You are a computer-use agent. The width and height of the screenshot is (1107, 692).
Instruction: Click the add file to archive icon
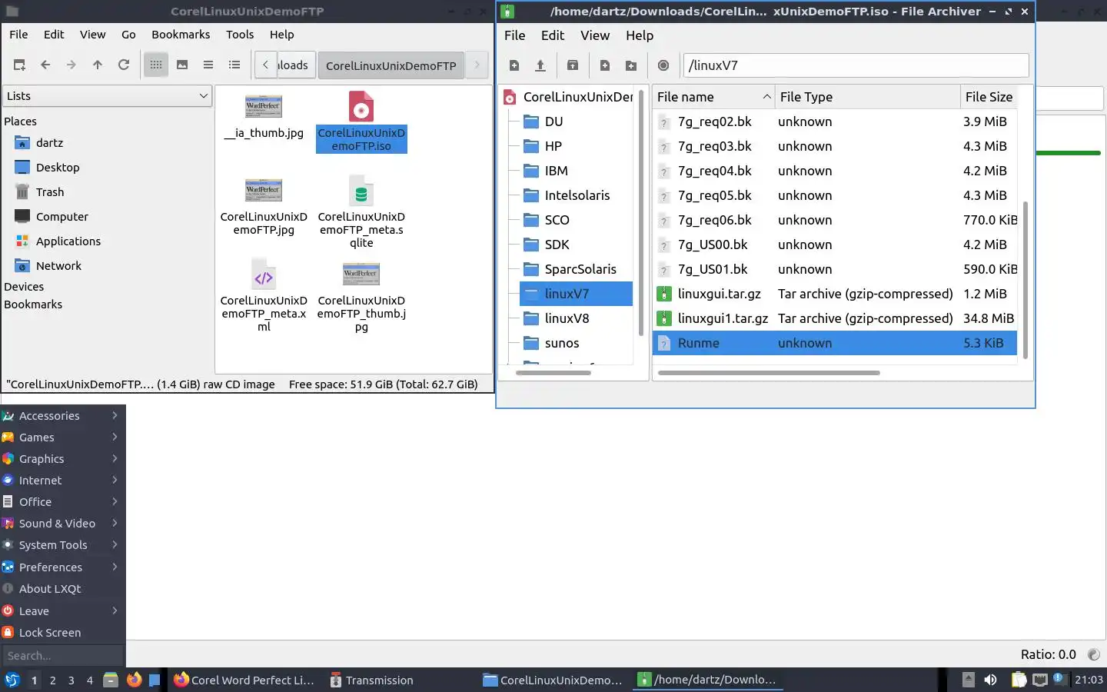coord(605,65)
